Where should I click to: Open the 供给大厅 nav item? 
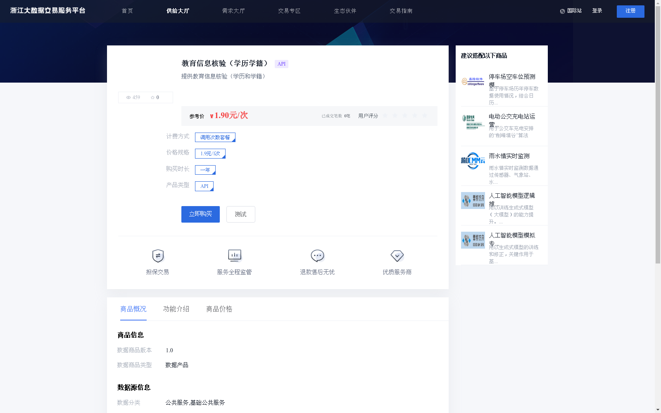pos(178,11)
